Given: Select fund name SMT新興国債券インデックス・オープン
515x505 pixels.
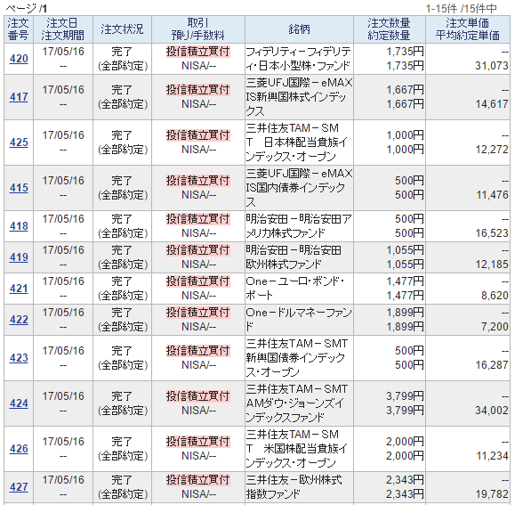Looking at the screenshot, I should coord(297,358).
